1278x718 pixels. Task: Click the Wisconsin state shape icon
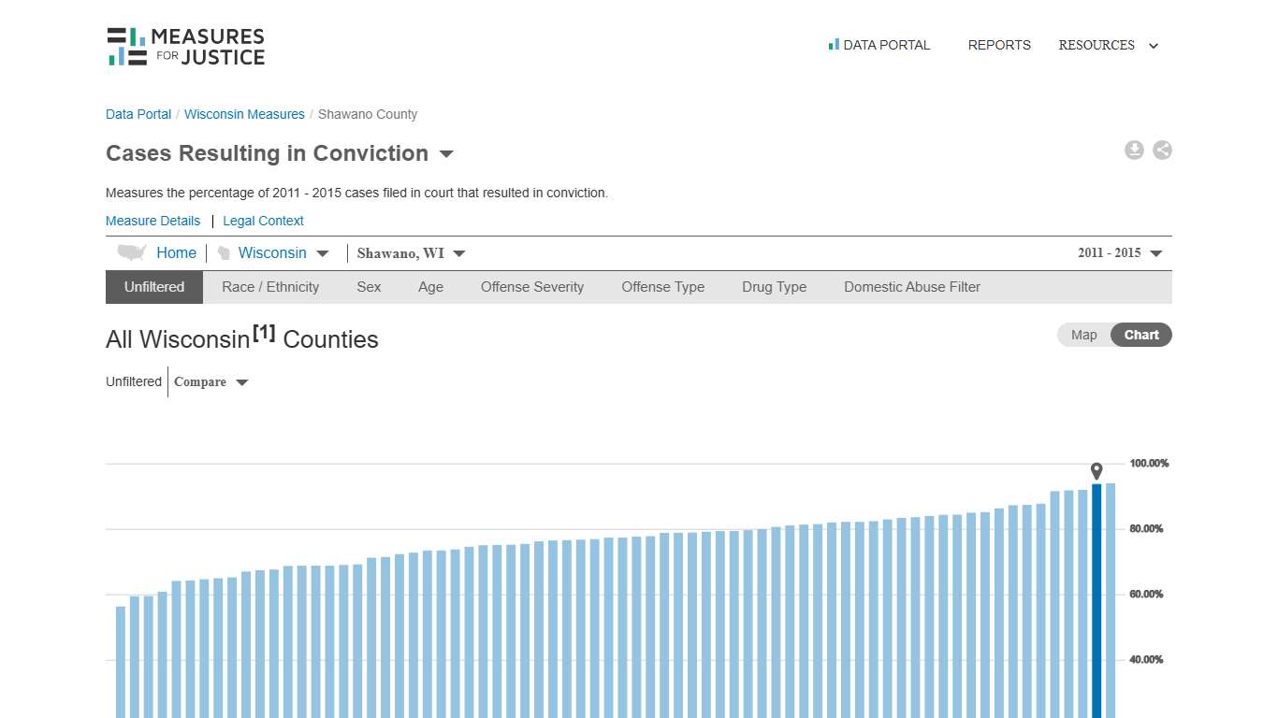click(x=224, y=252)
